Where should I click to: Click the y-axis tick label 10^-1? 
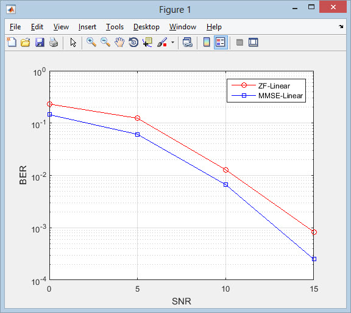click(x=39, y=124)
